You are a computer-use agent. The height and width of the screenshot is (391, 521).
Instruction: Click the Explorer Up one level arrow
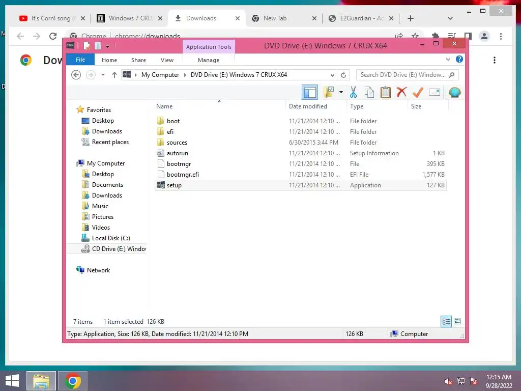point(114,75)
